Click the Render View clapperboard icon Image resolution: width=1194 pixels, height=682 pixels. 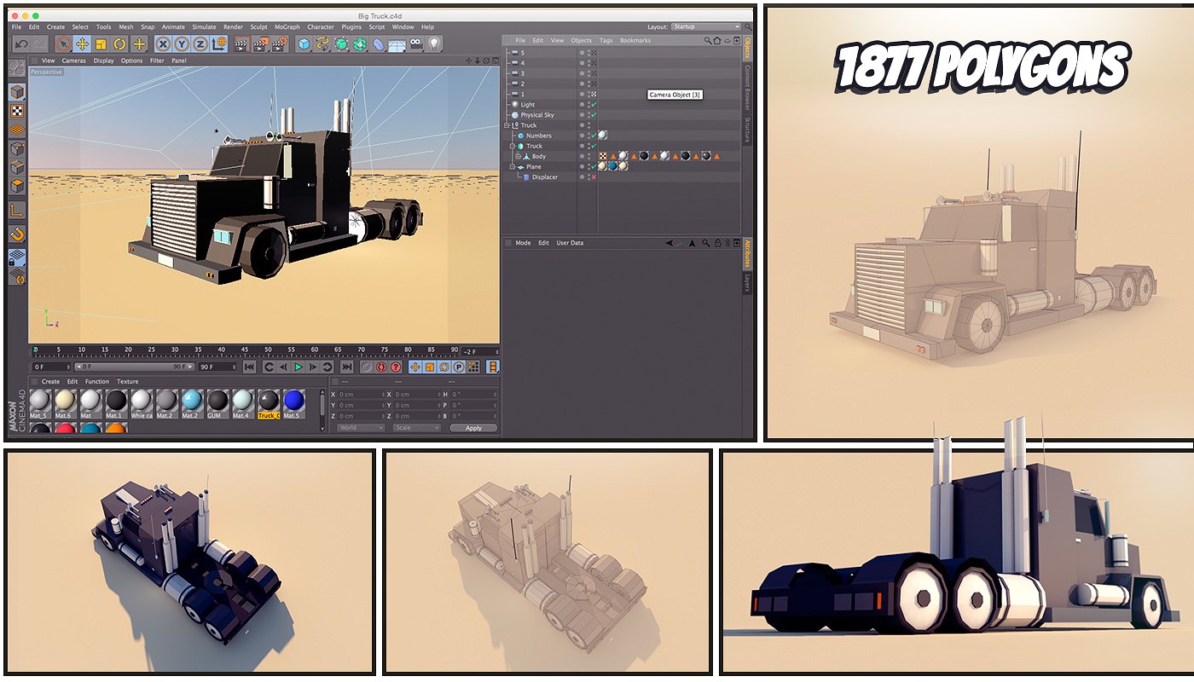(241, 44)
